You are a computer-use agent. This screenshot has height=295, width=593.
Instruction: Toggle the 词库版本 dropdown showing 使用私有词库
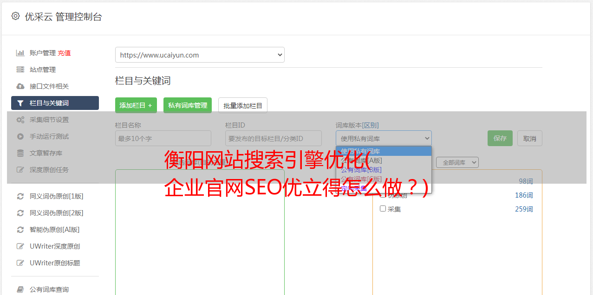click(x=384, y=138)
